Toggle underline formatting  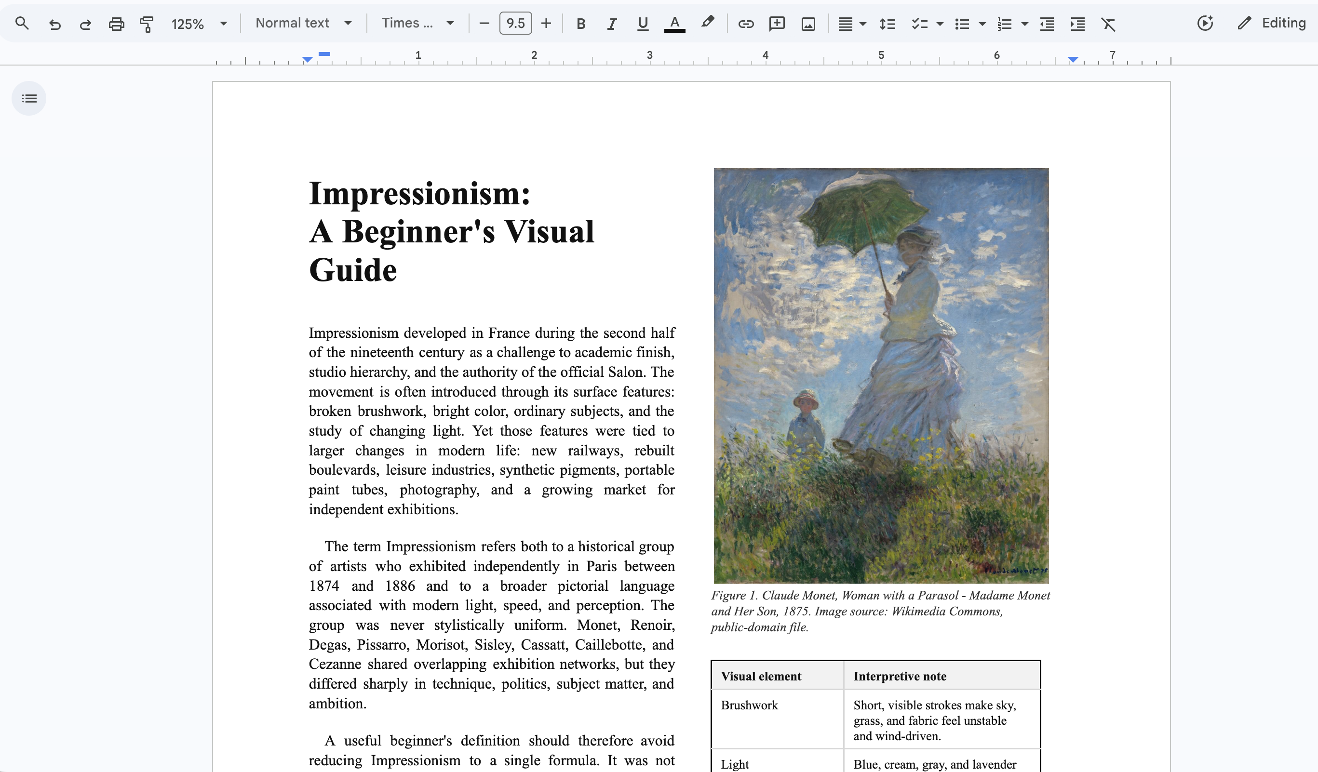click(643, 24)
